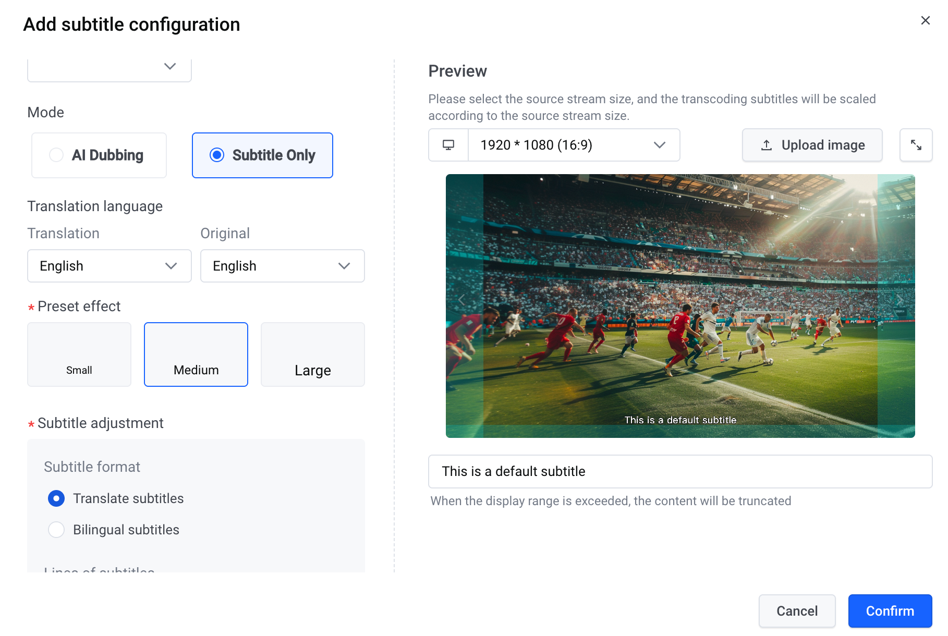Click the Cancel button
Image resolution: width=948 pixels, height=636 pixels.
coord(797,611)
